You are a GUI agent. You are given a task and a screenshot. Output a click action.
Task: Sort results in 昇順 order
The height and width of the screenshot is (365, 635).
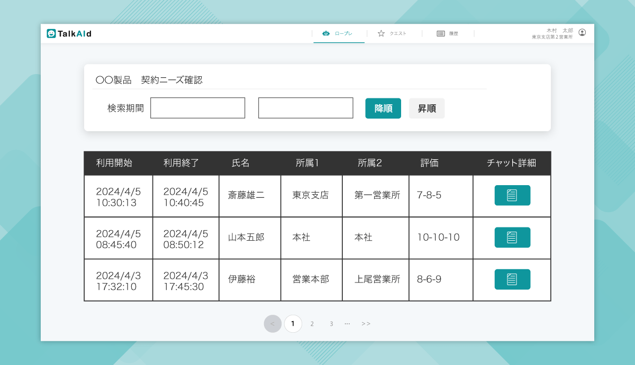(427, 108)
